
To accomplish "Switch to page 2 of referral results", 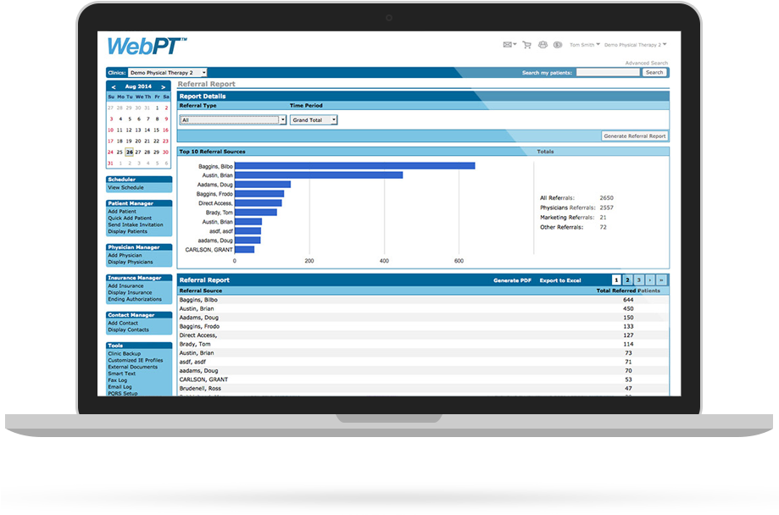I will [x=627, y=280].
